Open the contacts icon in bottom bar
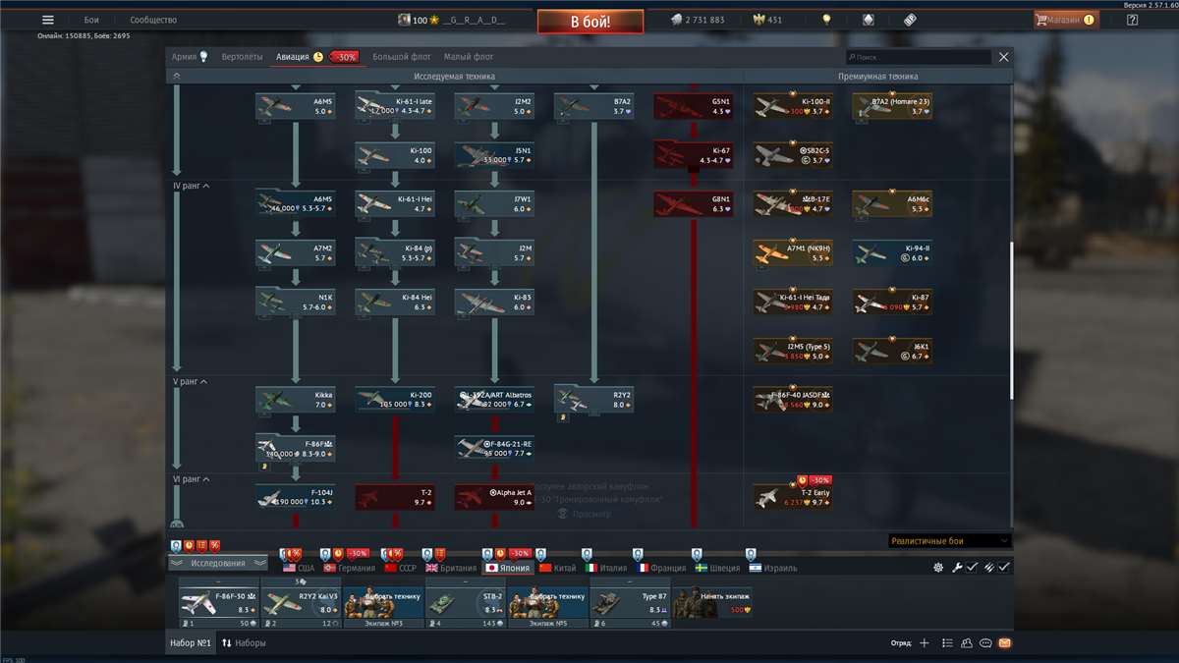This screenshot has height=663, width=1179. click(x=967, y=643)
